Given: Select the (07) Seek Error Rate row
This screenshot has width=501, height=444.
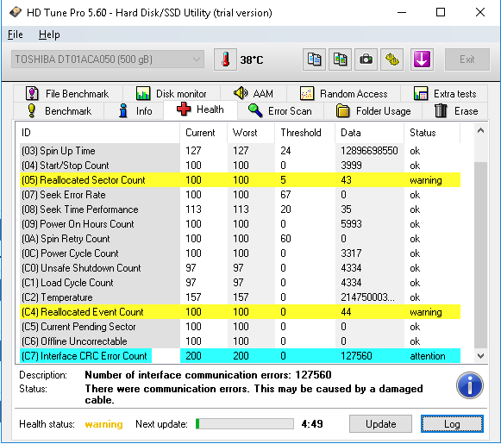Looking at the screenshot, I should coord(240,195).
